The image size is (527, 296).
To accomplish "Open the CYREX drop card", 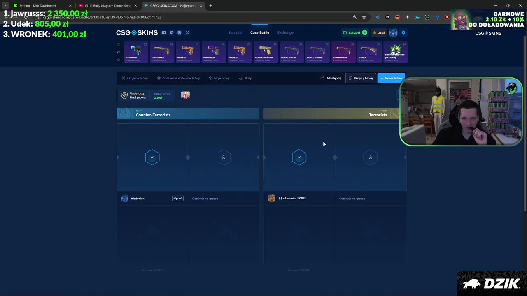I will (369, 52).
